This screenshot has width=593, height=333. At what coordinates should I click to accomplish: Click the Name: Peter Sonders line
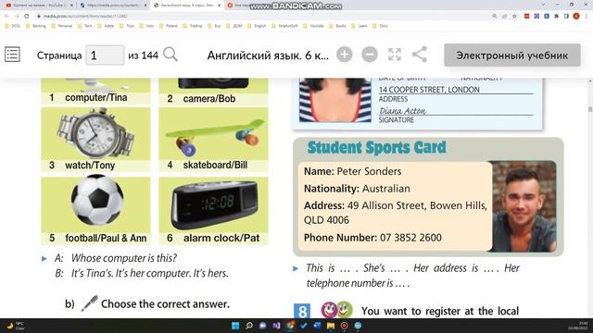352,171
